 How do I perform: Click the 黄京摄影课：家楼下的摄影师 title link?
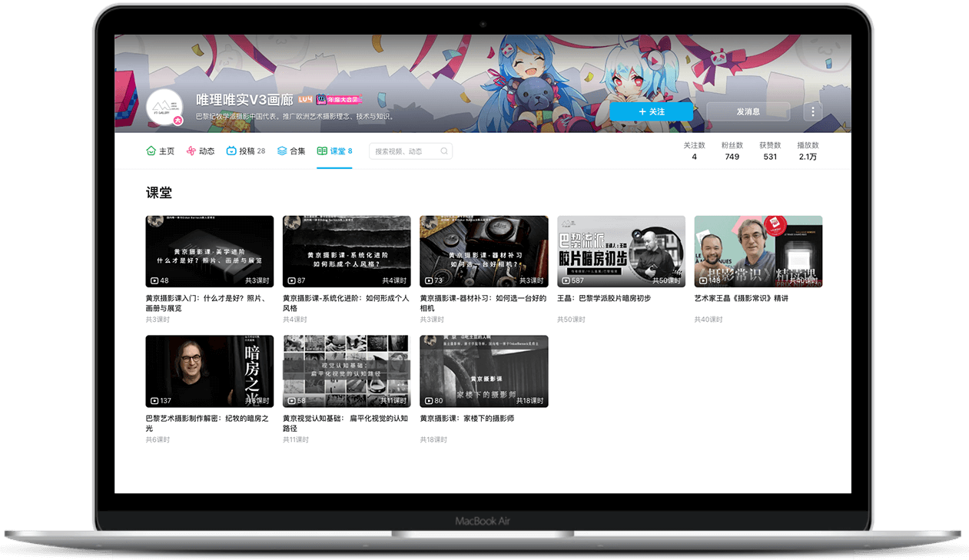(x=466, y=419)
